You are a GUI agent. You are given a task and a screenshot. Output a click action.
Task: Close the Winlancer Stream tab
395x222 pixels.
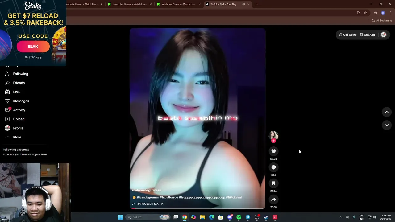tap(199, 4)
